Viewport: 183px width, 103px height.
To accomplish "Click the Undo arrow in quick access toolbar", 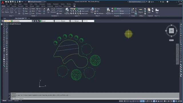I will [22, 2].
